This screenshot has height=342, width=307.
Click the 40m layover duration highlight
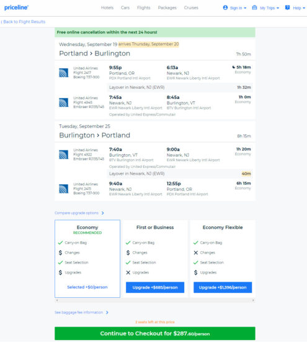pos(246,173)
